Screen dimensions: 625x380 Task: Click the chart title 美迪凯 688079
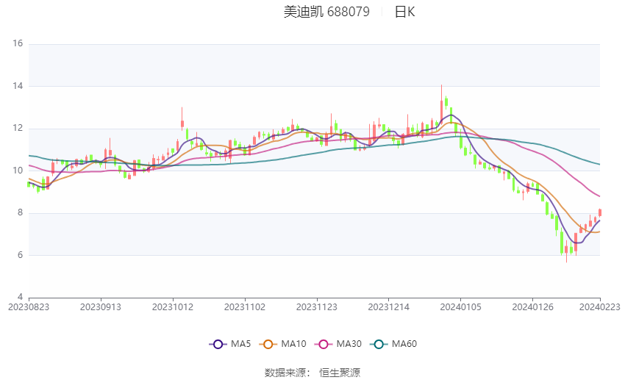[326, 12]
